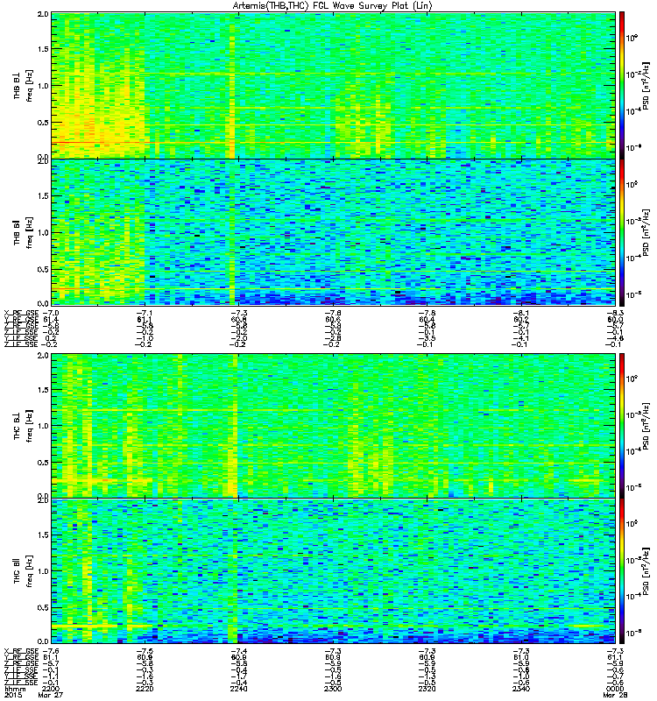The width and height of the screenshot is (657, 701).
Task: Click the 'PSD [nT²/Hz]' label of THB B⊥ color bar
Action: (x=646, y=85)
